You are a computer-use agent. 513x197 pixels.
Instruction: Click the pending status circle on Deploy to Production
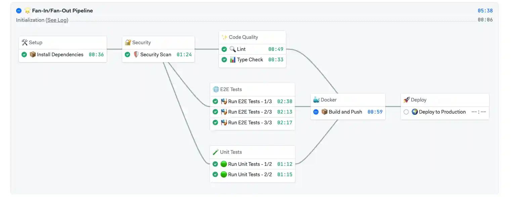tap(406, 112)
